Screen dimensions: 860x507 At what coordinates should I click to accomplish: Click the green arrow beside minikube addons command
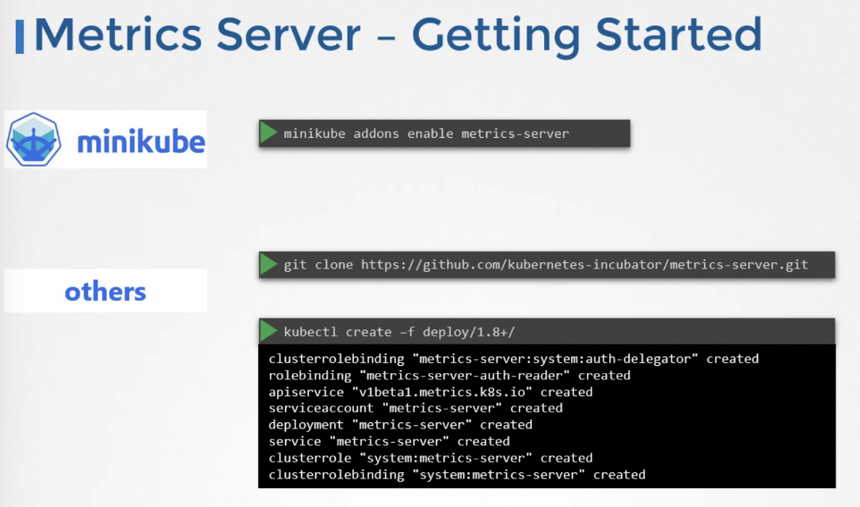point(268,133)
